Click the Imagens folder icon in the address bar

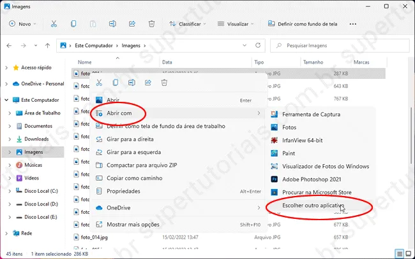click(63, 45)
